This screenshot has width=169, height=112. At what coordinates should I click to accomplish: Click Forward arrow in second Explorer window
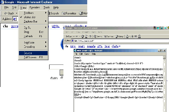pos(77,37)
